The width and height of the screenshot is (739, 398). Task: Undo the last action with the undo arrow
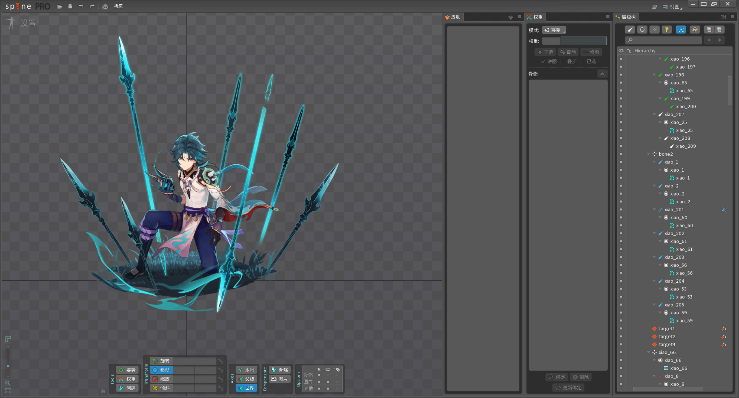81,6
